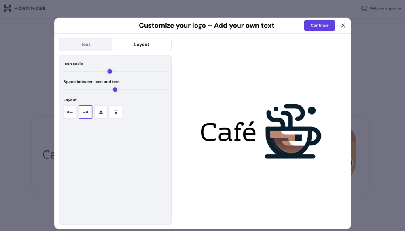Select the currently highlighted layout option
405x231 pixels.
85,112
